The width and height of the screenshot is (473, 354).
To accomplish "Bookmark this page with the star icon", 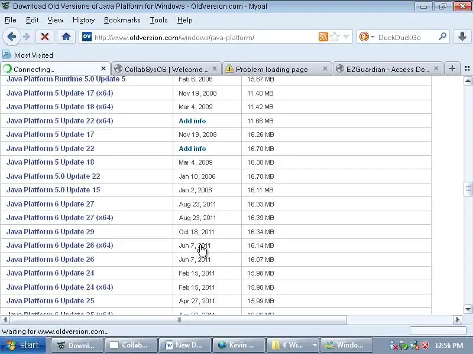I will pos(335,37).
